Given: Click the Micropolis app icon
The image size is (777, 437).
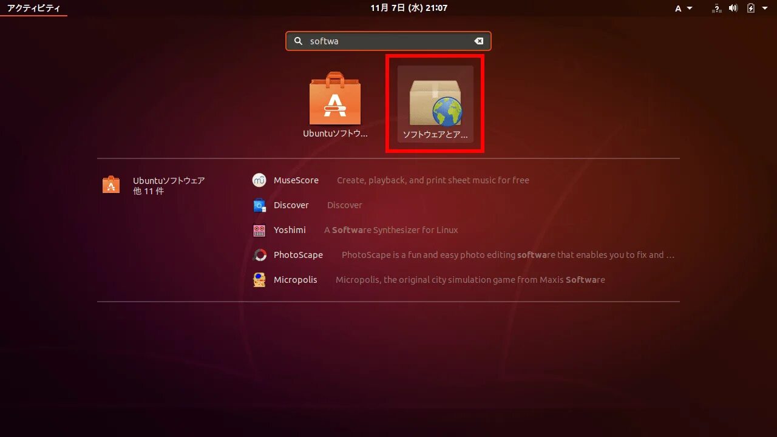Looking at the screenshot, I should (259, 280).
